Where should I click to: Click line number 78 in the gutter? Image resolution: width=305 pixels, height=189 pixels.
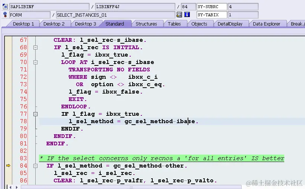(x=23, y=121)
